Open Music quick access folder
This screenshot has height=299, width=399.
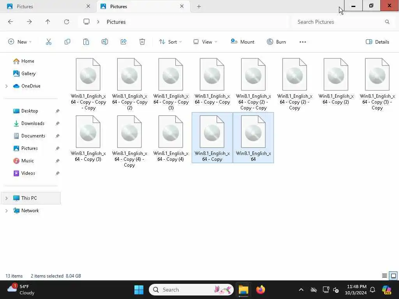[28, 161]
